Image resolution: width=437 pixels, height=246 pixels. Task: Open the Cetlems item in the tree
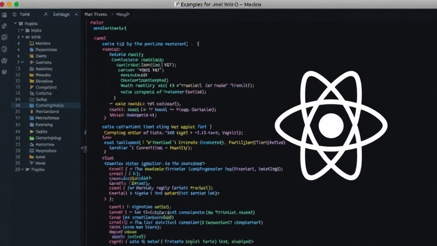[x=44, y=94]
